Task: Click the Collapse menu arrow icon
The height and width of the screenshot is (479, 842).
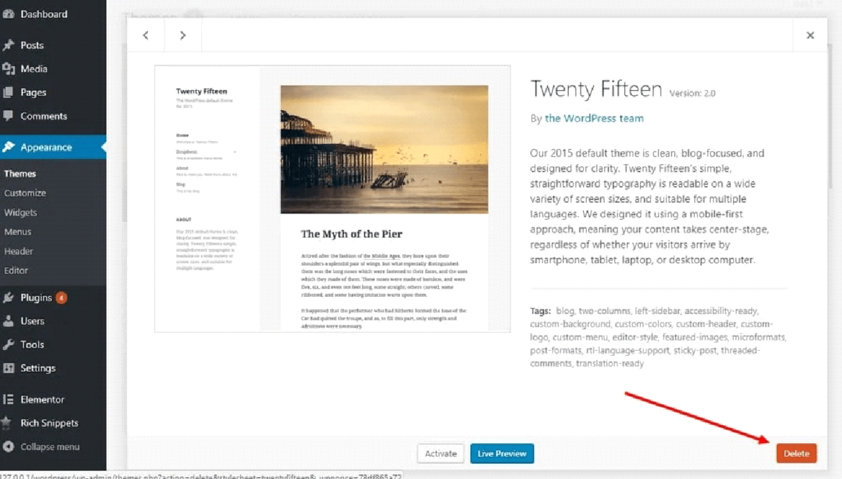Action: (x=8, y=447)
